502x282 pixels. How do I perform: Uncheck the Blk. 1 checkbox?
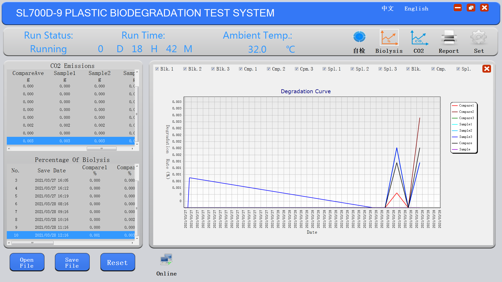[x=157, y=69]
